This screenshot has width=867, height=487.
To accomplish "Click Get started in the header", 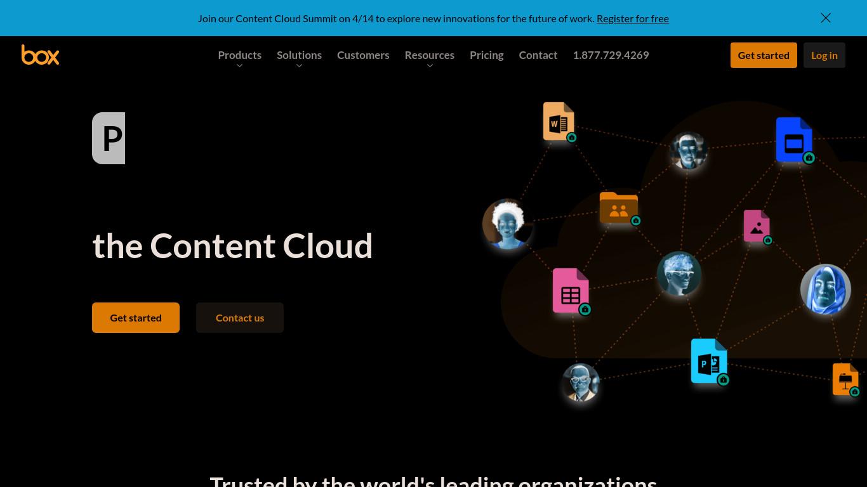I will coord(764,55).
